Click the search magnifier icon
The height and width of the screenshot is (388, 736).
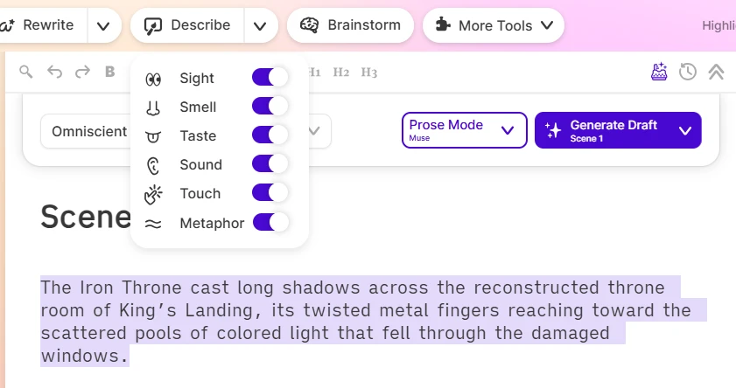click(x=26, y=72)
